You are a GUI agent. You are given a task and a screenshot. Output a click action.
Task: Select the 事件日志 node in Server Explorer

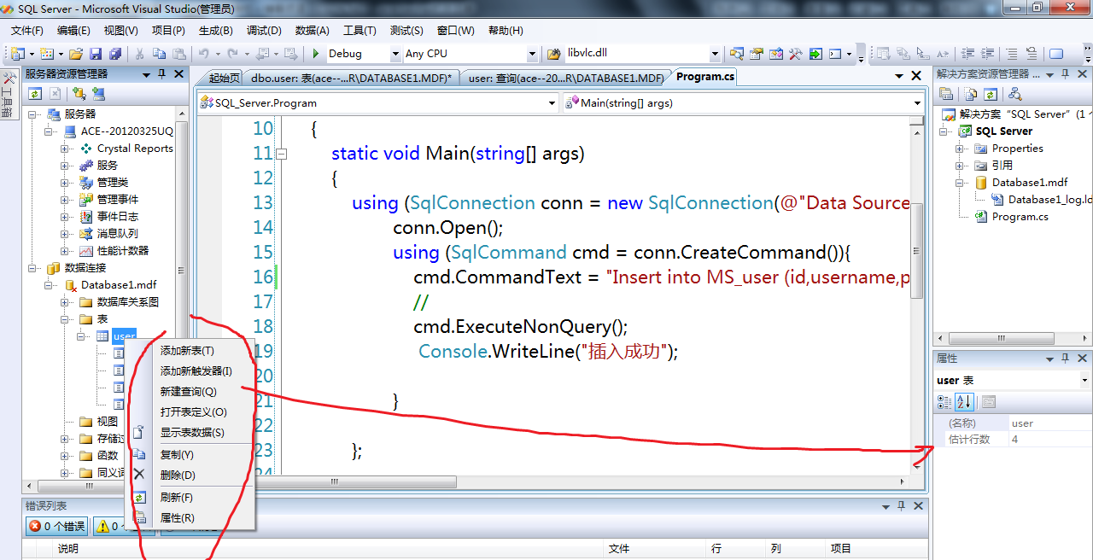point(117,217)
